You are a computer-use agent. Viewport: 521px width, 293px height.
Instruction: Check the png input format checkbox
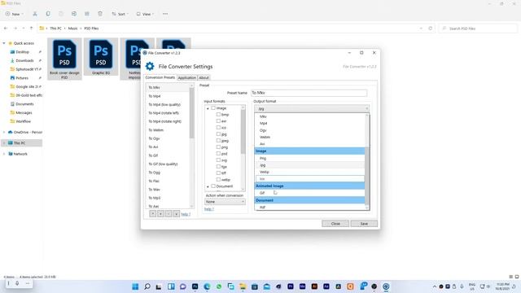(x=218, y=146)
